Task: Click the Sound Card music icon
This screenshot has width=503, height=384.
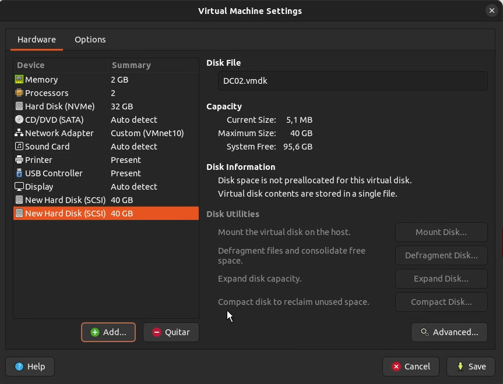Action: point(19,147)
